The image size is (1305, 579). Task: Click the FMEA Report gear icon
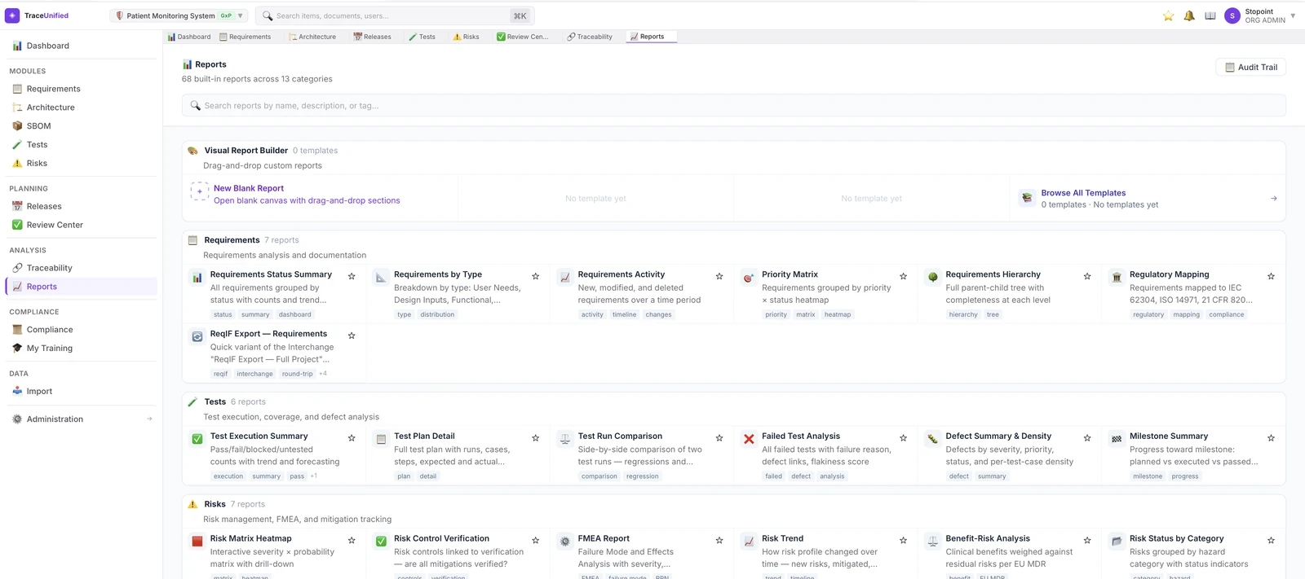point(564,542)
